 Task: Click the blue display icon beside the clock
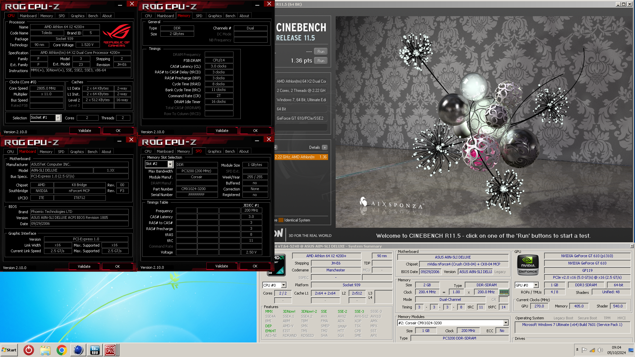pos(631,350)
